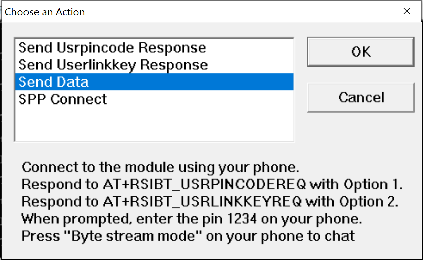Click blank dialog area beneath Cancel button
Screen dimensions: 423x263
coord(361,134)
